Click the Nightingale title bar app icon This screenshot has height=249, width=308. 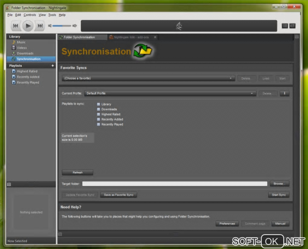tap(8, 8)
